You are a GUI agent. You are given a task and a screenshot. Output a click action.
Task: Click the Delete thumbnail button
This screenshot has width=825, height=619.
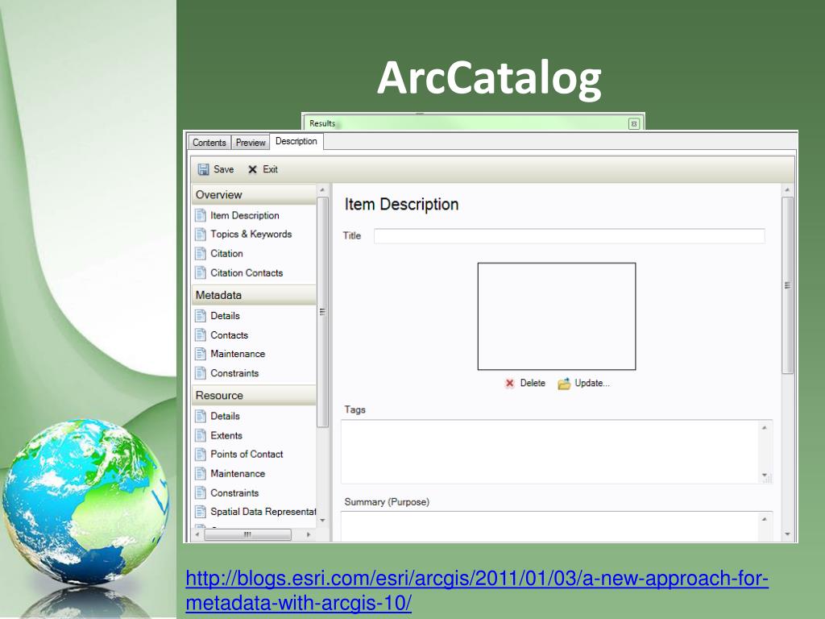525,383
